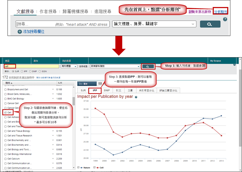Click the small help icon right of the journal search row
The width and height of the screenshot is (242, 172).
tap(234, 65)
